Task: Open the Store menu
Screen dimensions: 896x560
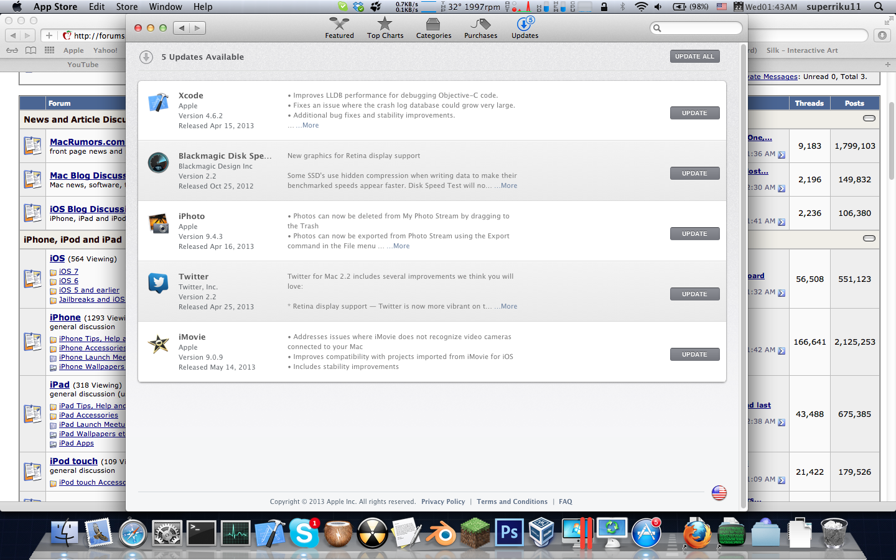Action: point(127,7)
